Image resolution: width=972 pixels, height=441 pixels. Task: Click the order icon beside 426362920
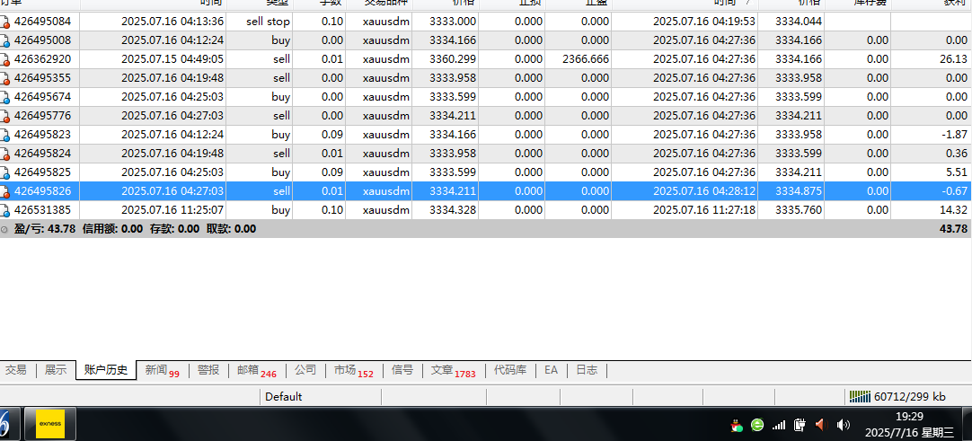point(5,60)
